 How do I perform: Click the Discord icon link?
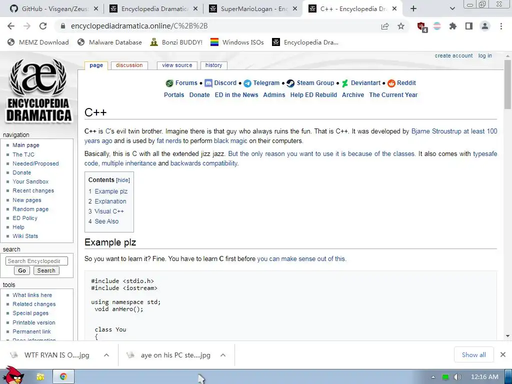click(208, 83)
